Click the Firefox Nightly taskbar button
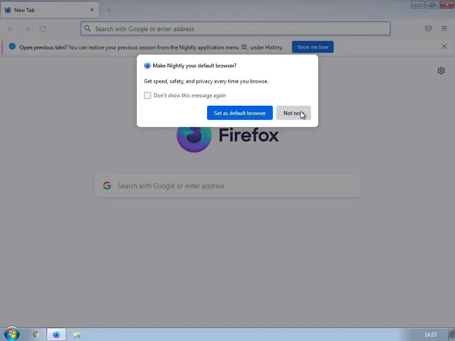Screen dimensions: 455x341 click(56, 334)
